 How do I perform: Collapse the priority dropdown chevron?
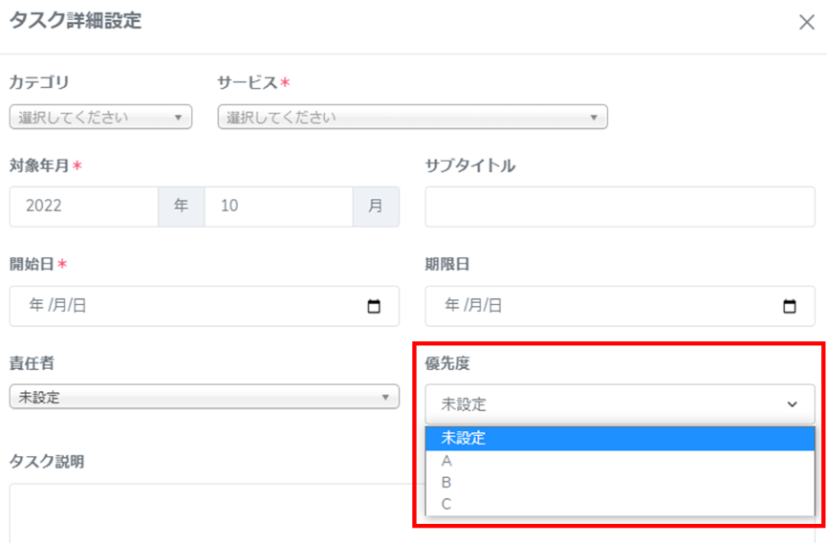point(792,404)
